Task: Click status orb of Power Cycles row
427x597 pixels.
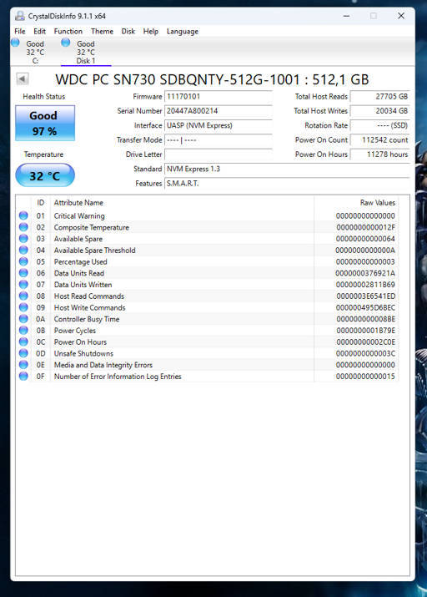Action: 23,330
